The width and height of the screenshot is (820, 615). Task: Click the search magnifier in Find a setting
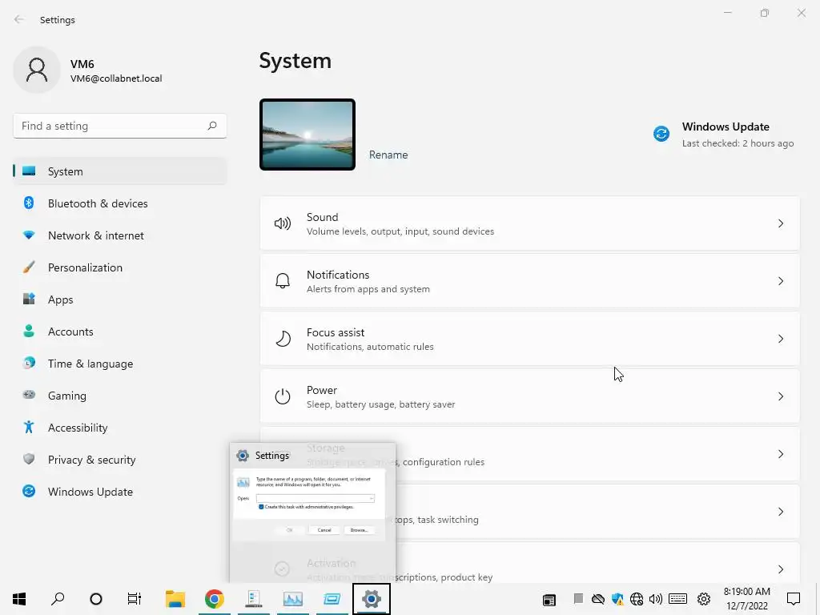pyautogui.click(x=211, y=126)
